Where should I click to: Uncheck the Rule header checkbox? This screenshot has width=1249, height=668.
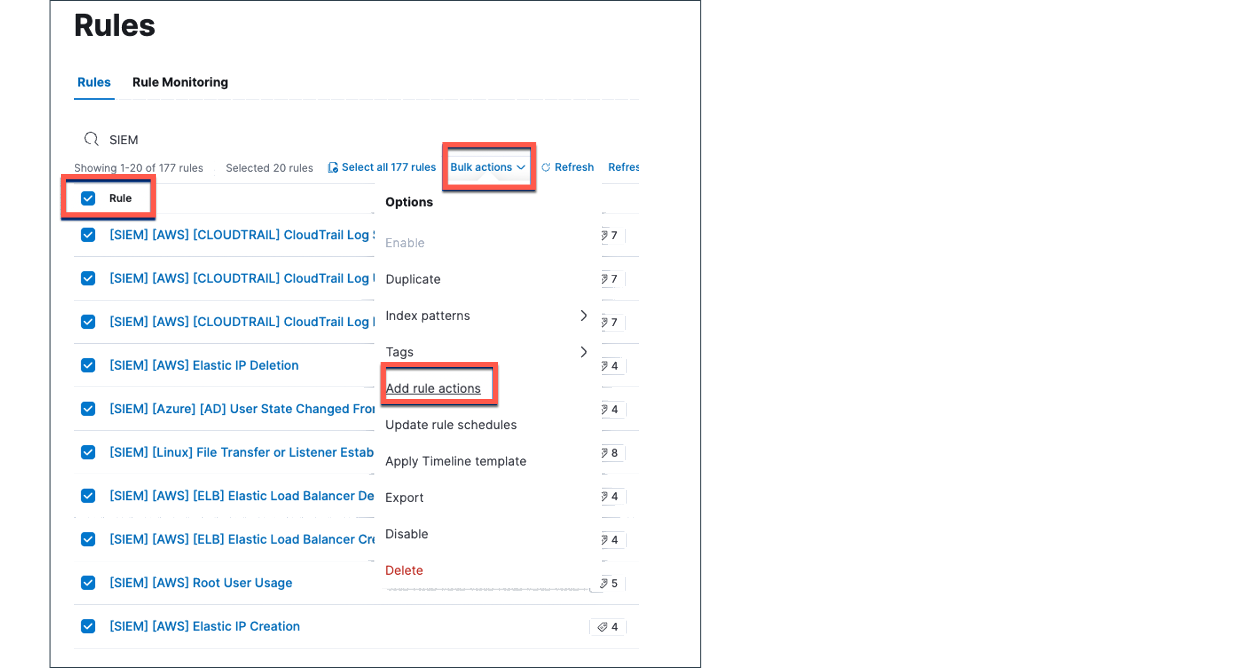88,198
